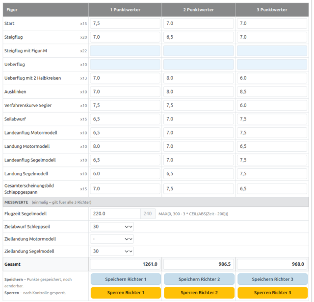This screenshot has width=314, height=302.
Task: Click Speichern Richter 1 button
Action: 125,279
